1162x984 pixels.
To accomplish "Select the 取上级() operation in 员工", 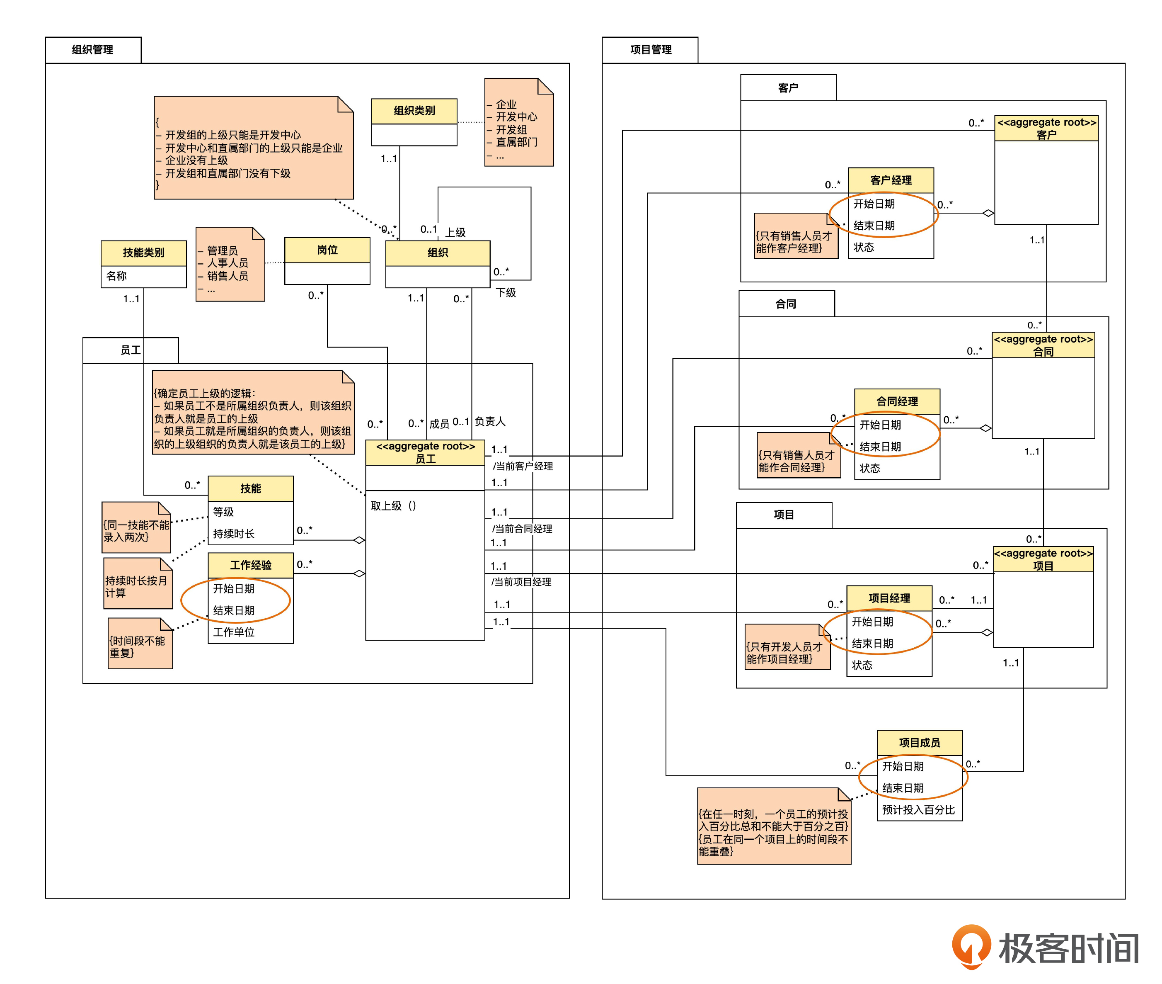I will pos(393,506).
